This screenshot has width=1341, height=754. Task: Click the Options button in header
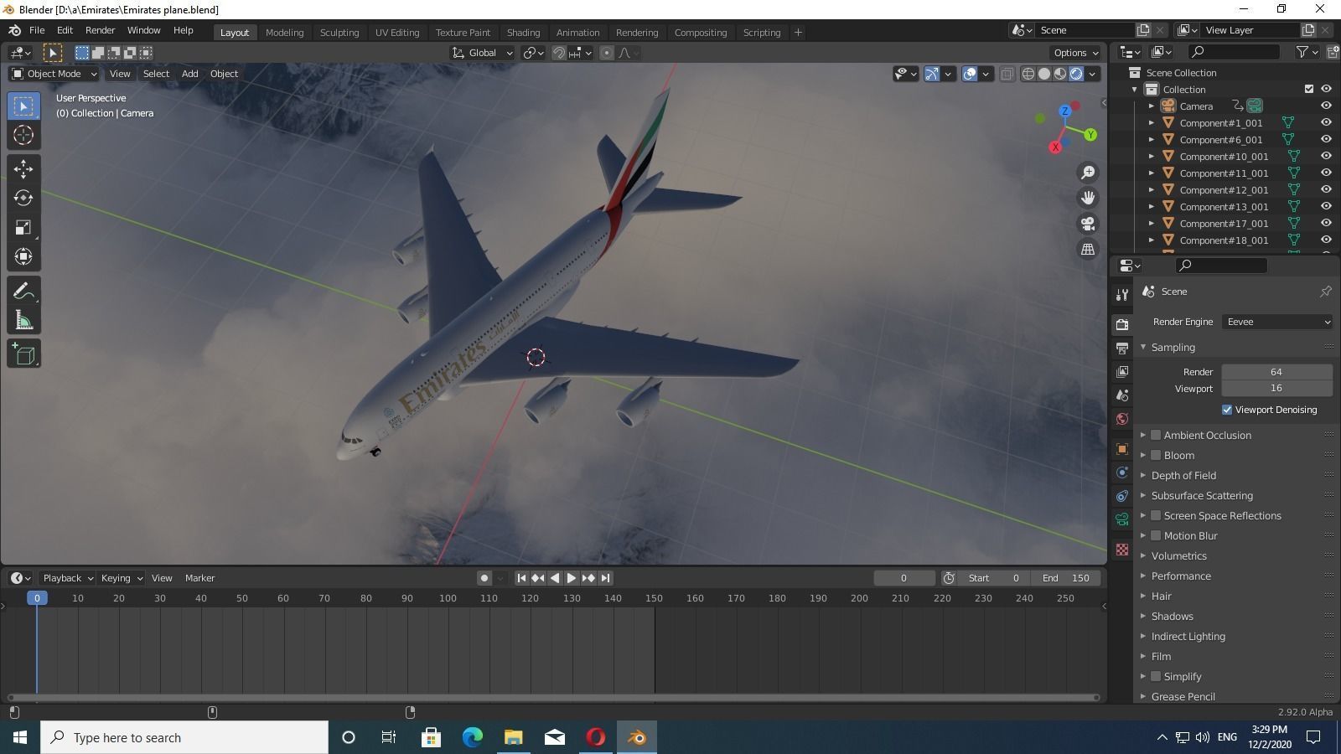pos(1076,53)
